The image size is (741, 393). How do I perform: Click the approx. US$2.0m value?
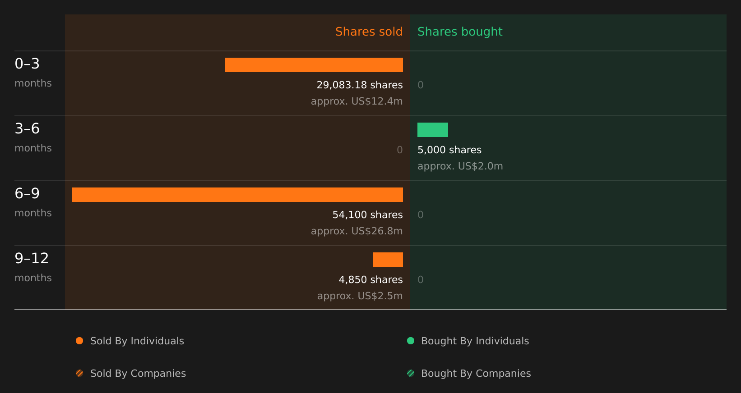(460, 166)
